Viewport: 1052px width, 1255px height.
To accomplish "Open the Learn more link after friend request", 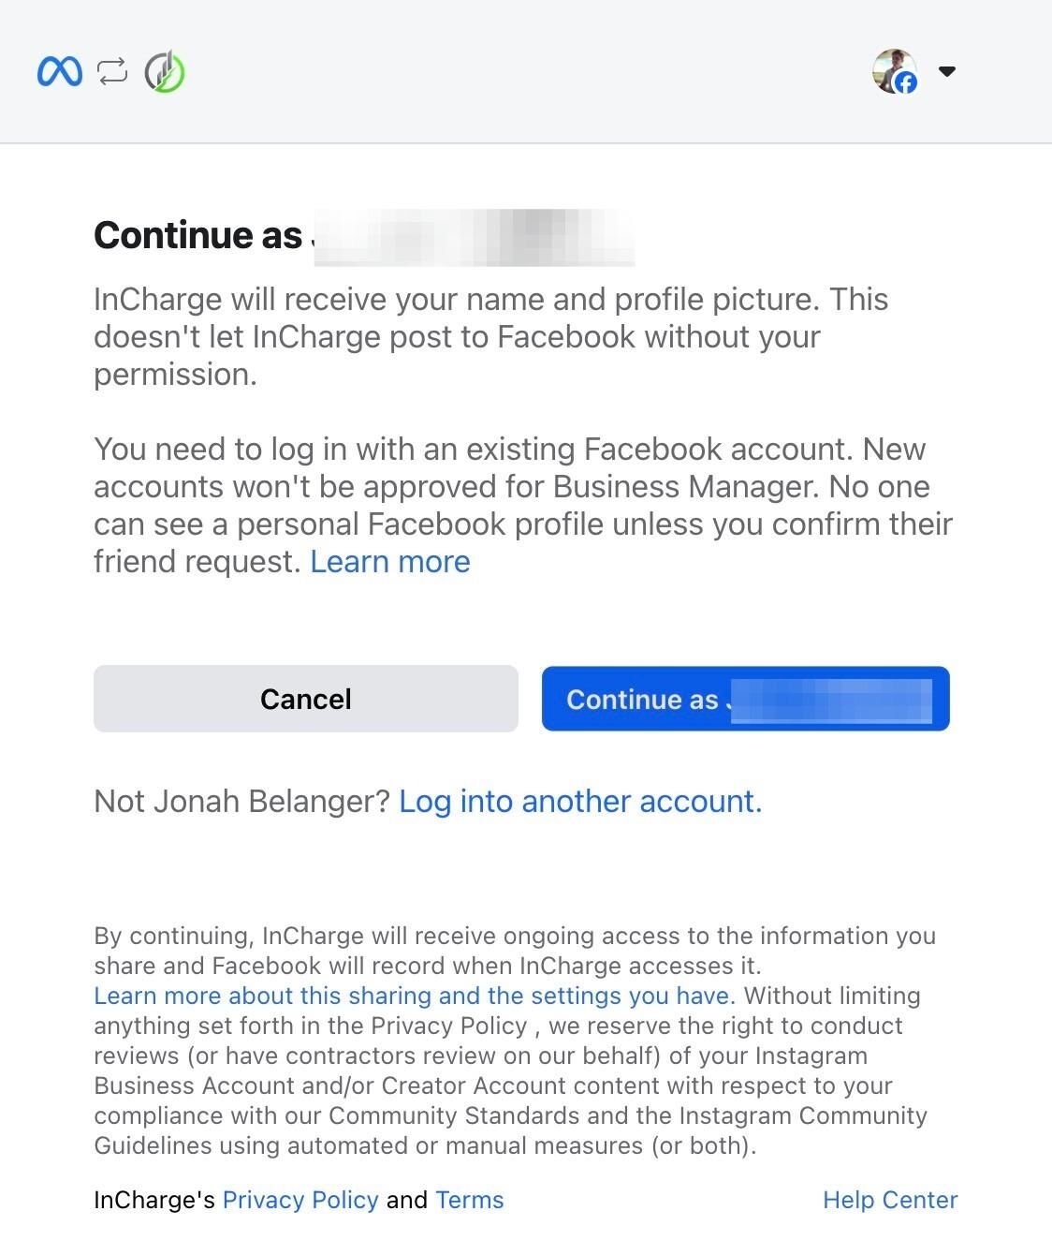I will (390, 562).
